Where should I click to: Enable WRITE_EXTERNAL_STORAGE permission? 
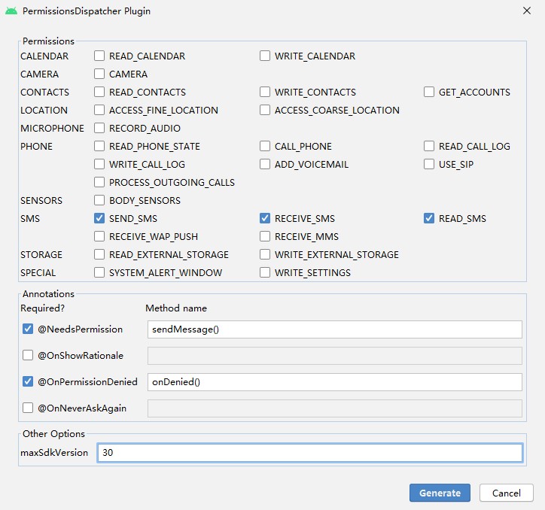pyautogui.click(x=265, y=255)
